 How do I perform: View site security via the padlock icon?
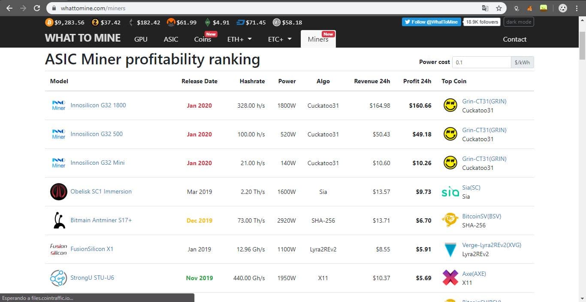click(54, 8)
